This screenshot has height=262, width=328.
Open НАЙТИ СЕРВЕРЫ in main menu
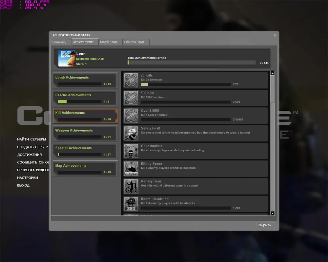pyautogui.click(x=31, y=140)
